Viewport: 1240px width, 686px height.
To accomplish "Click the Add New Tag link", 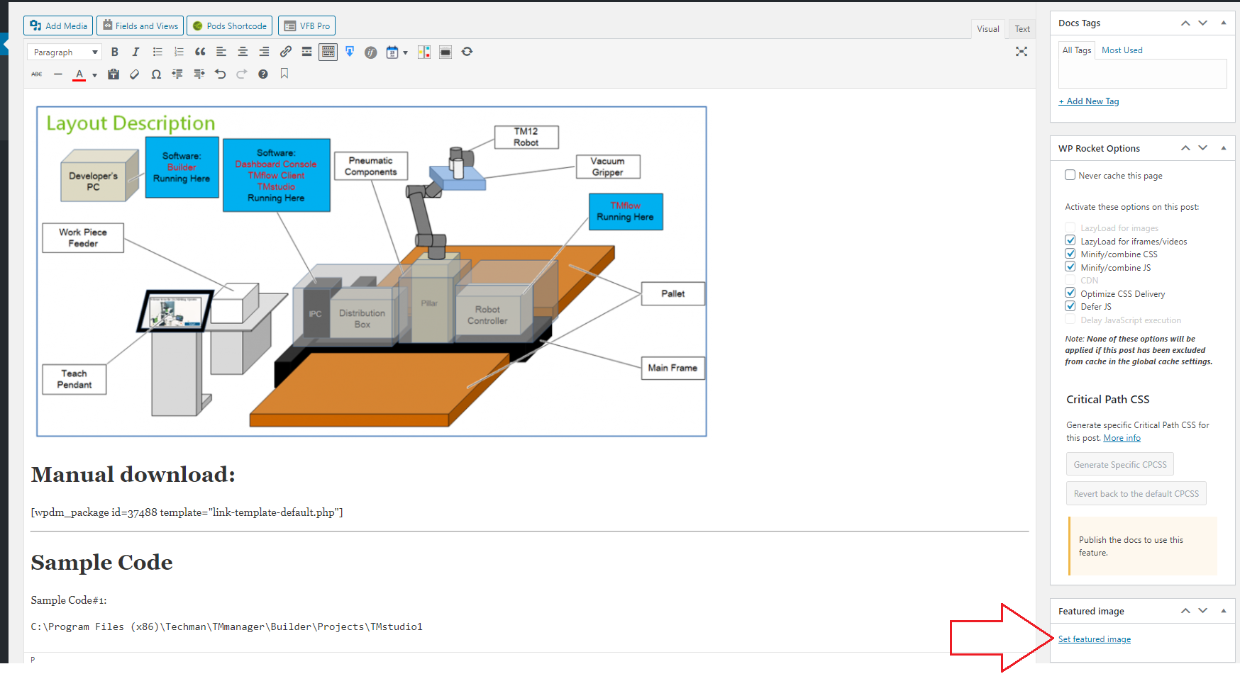I will click(1089, 101).
